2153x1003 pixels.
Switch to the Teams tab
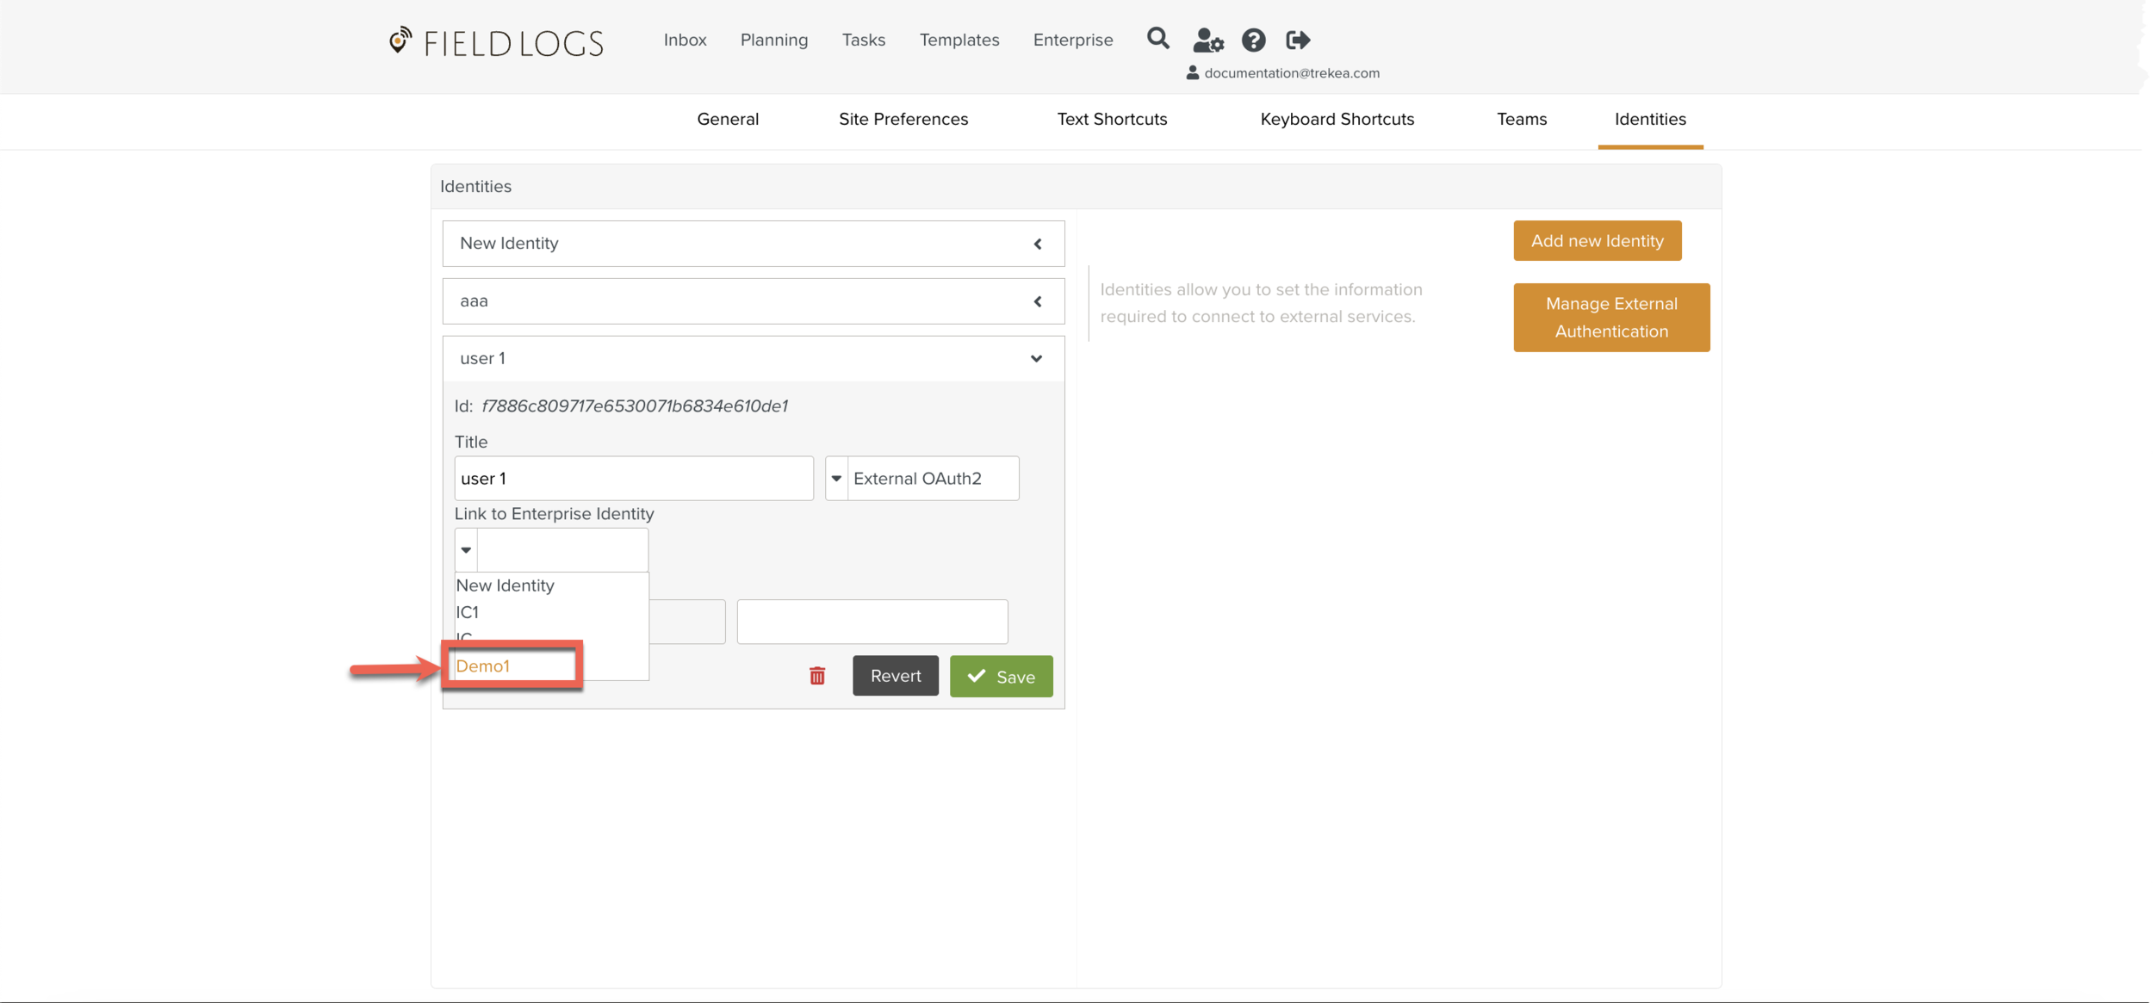point(1521,119)
